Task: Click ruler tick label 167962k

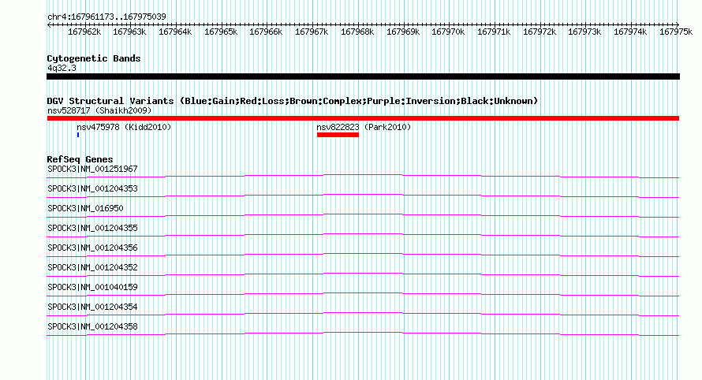Action: pyautogui.click(x=84, y=32)
